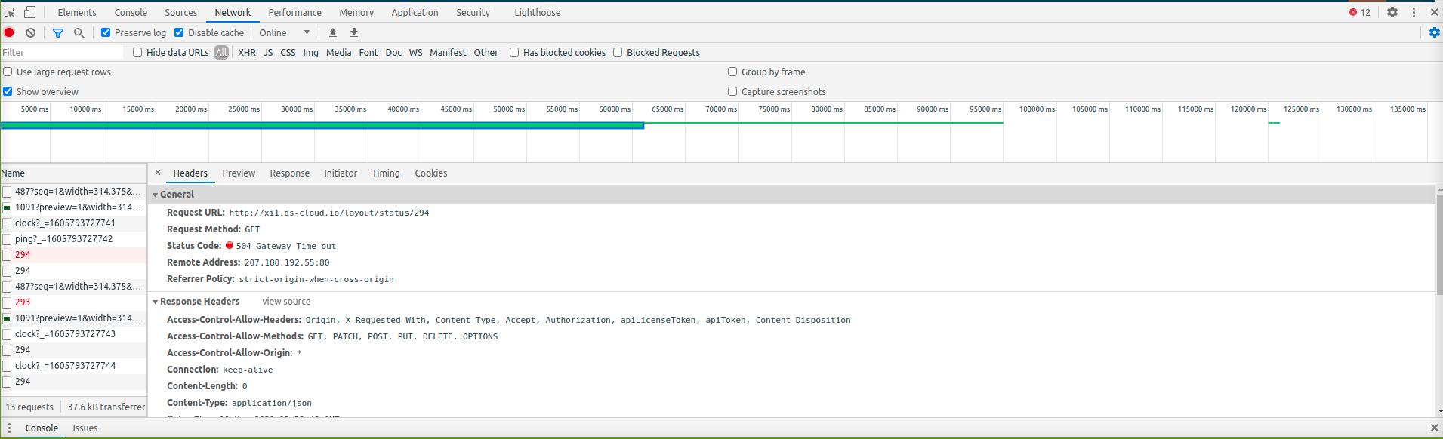
Task: Select the clock?_=1605793727744 request
Action: [74, 366]
